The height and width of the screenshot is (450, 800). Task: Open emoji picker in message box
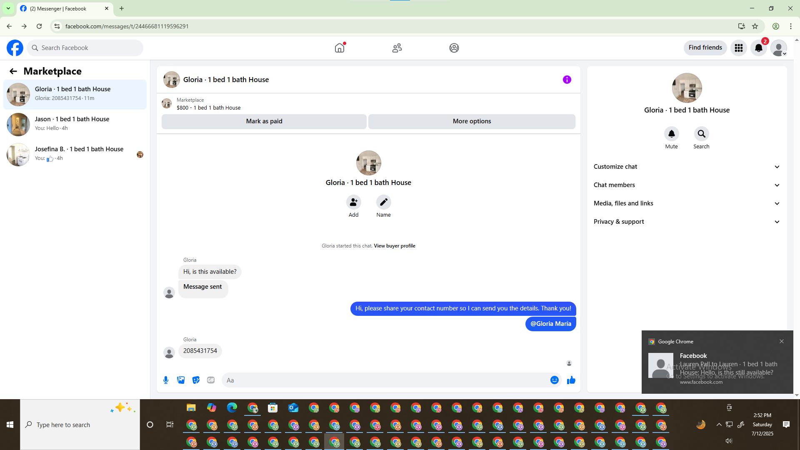pos(554,380)
